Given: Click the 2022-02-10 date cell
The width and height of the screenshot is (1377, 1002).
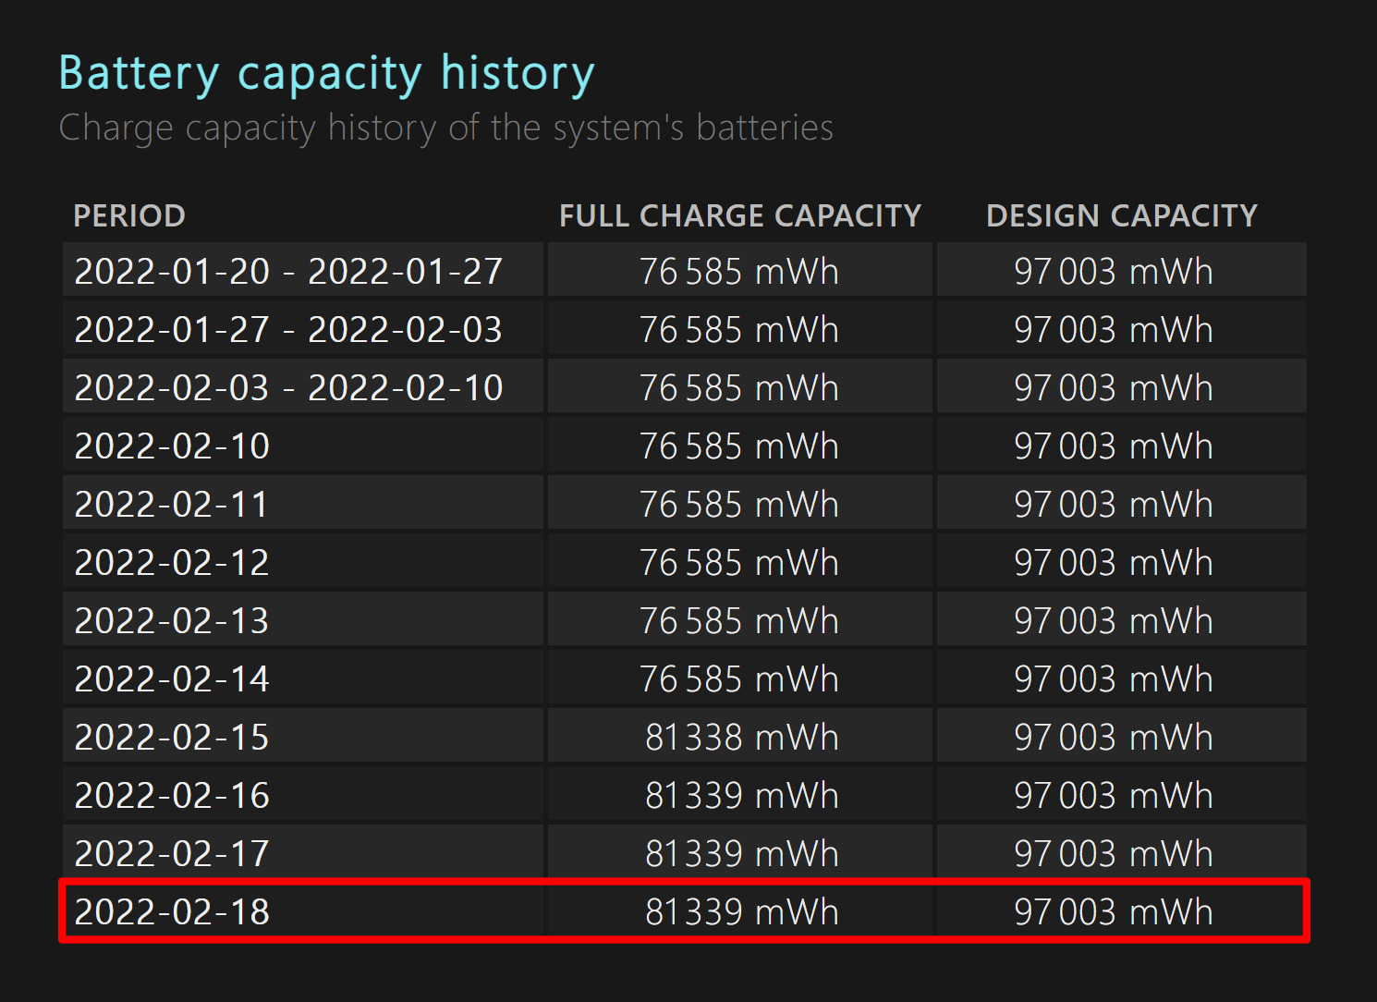Looking at the screenshot, I should click(x=303, y=445).
